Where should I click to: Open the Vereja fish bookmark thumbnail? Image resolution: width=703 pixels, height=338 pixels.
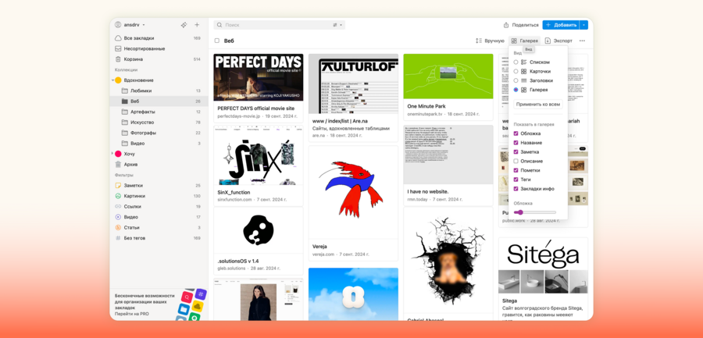pos(353,192)
